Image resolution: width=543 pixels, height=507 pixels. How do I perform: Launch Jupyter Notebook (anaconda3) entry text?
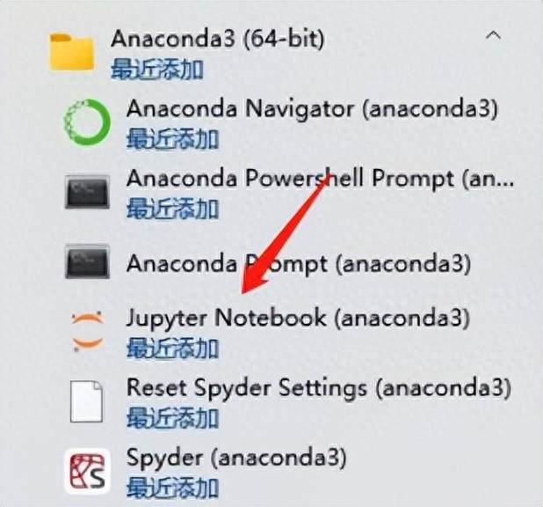coord(298,318)
